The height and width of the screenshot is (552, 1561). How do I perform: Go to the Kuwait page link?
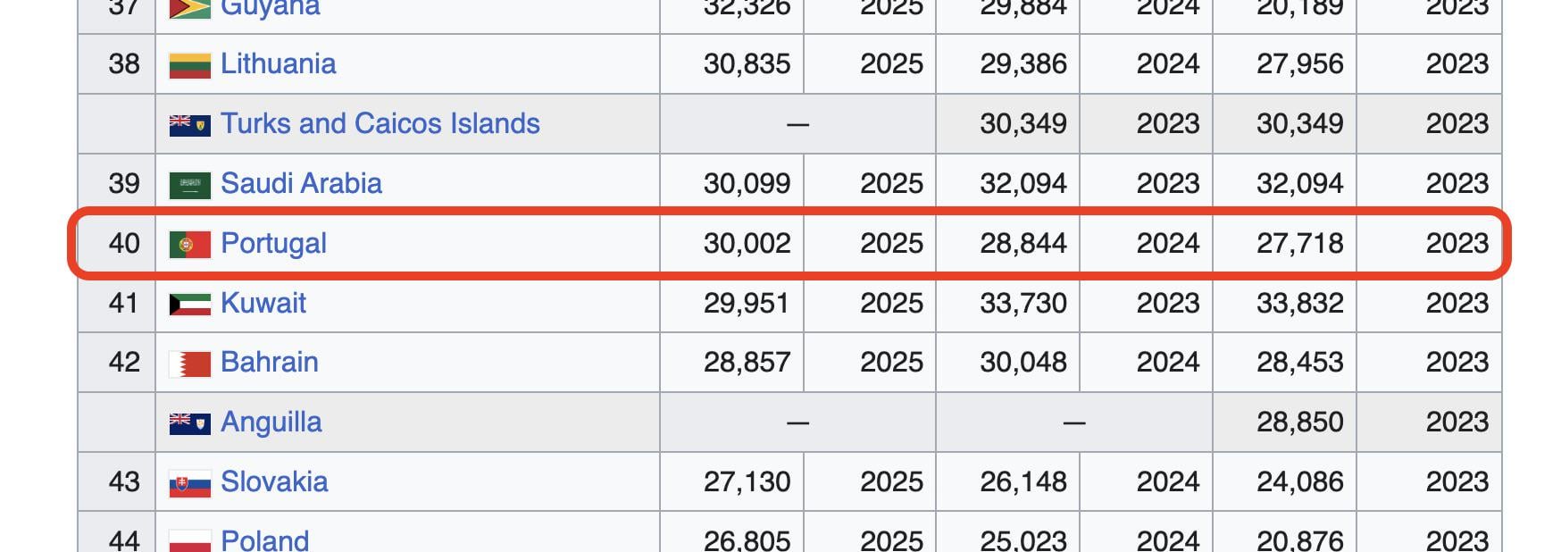click(263, 303)
